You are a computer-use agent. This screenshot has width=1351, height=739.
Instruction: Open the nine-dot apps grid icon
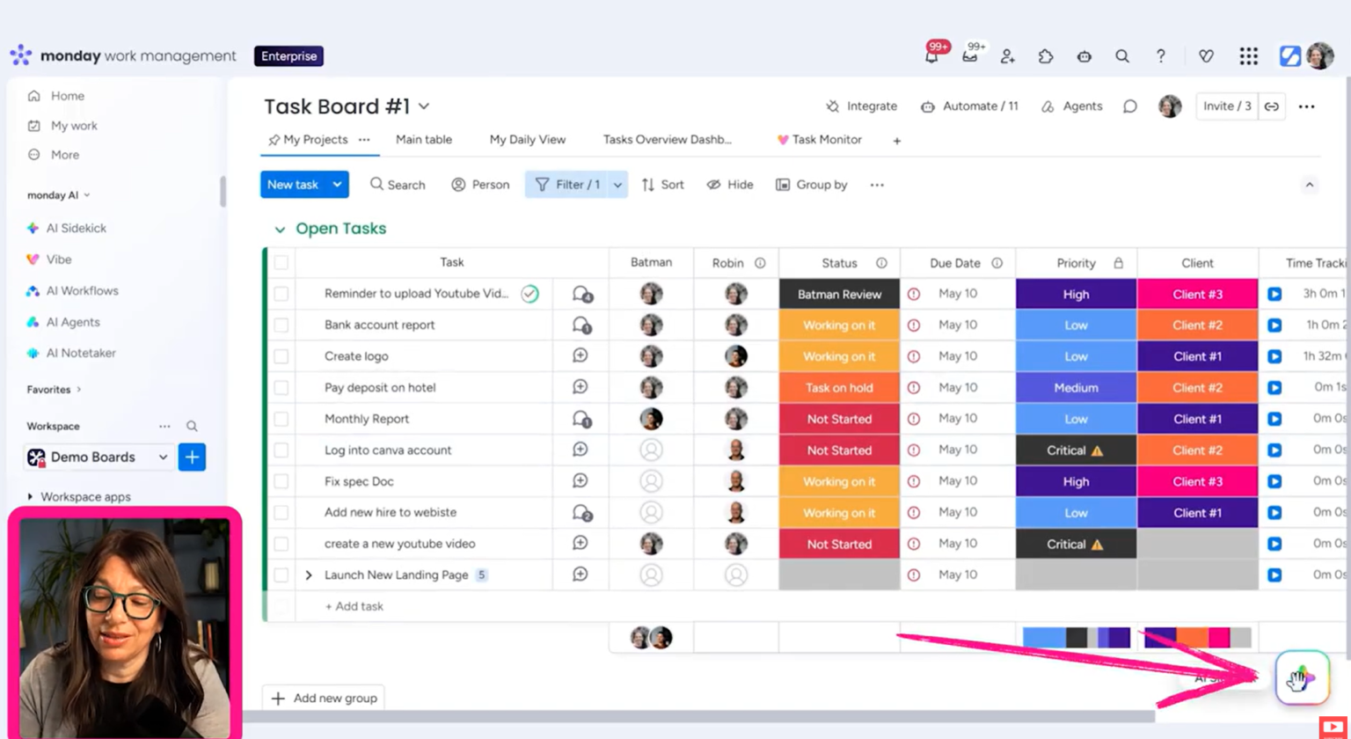click(x=1248, y=56)
